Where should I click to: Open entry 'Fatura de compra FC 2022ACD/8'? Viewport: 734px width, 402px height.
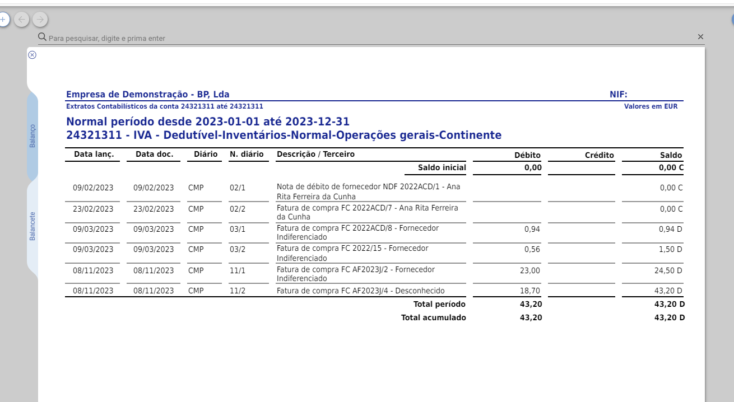(358, 232)
